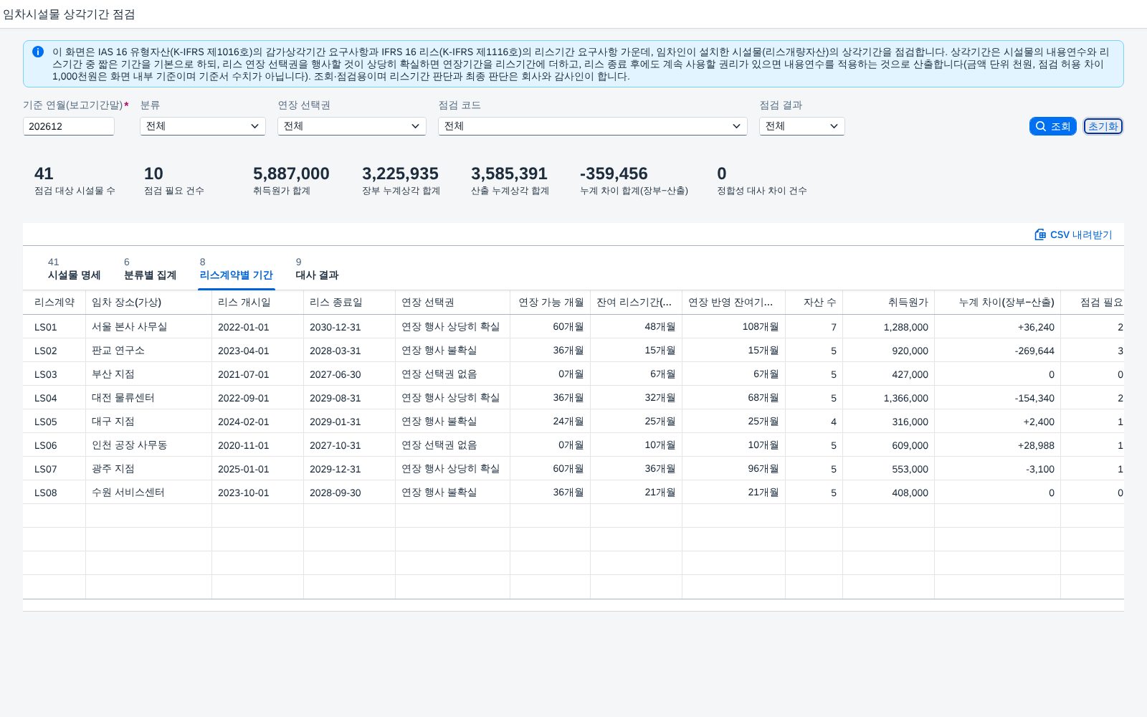Click the 대전 물류센터 cell
This screenshot has width=1147, height=717.
point(148,398)
